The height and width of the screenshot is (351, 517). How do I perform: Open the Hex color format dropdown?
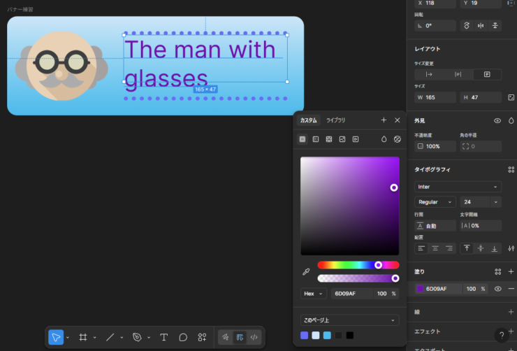(x=313, y=294)
